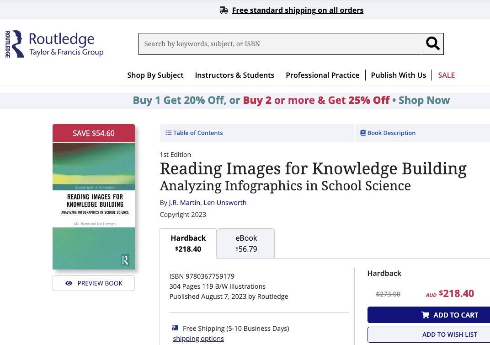Jump to Book Description
Viewport: 490px width, 345px height.
(x=422, y=133)
